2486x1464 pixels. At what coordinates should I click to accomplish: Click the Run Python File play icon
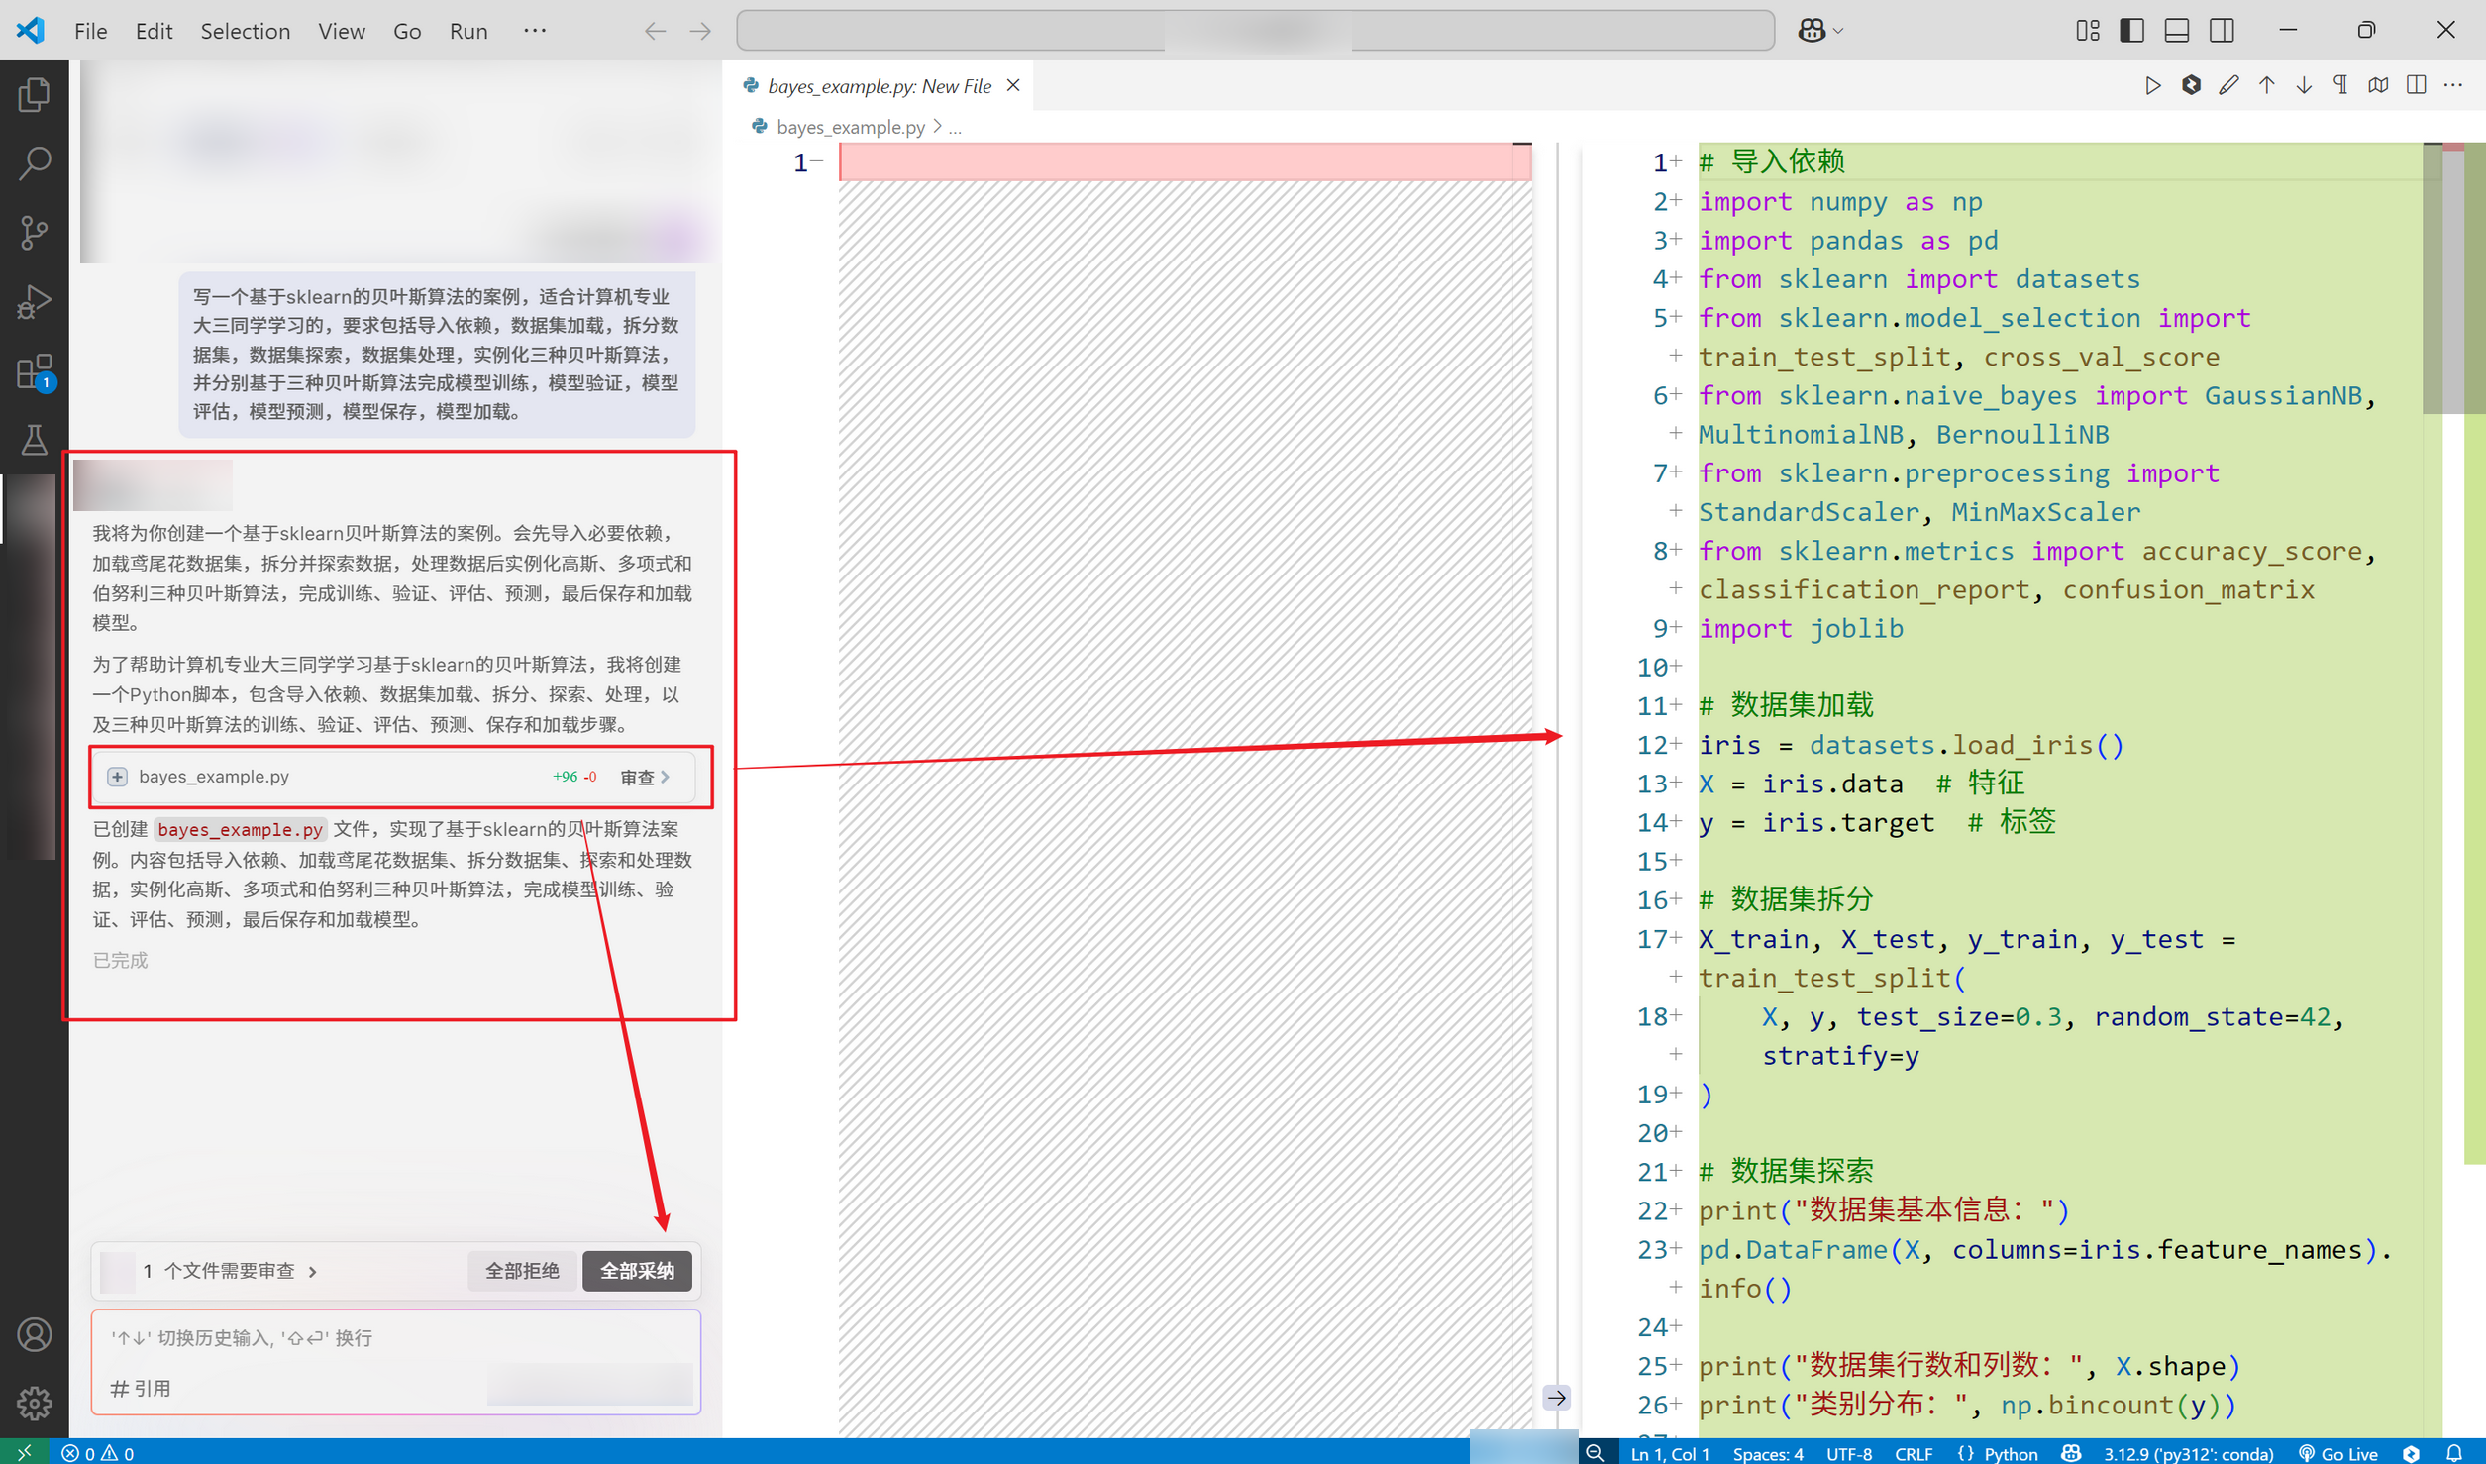coord(2152,86)
